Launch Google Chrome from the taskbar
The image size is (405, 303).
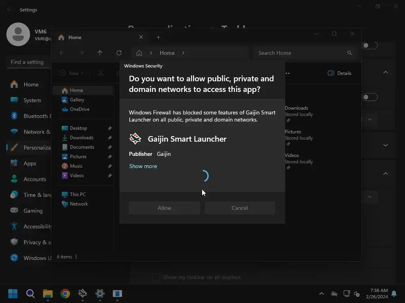(x=65, y=294)
